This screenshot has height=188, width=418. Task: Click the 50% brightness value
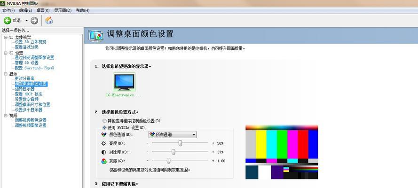click(x=220, y=143)
